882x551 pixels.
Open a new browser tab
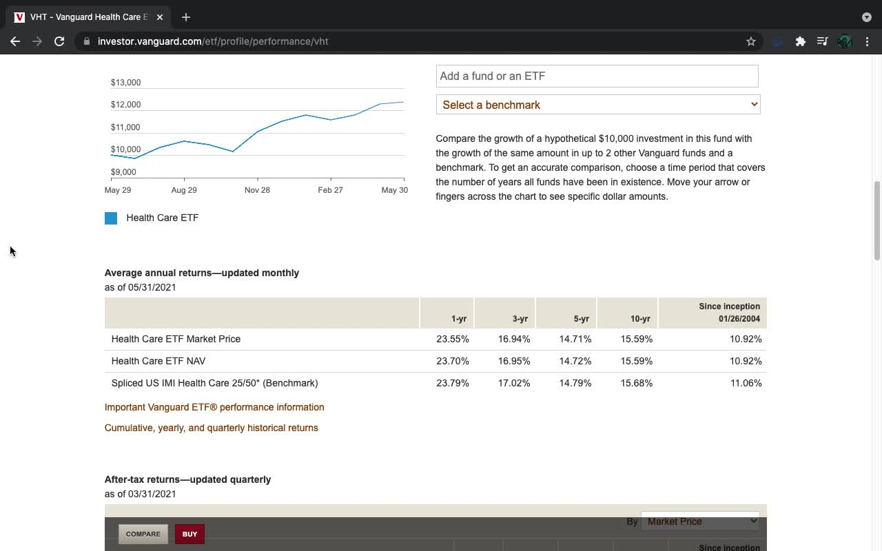186,17
